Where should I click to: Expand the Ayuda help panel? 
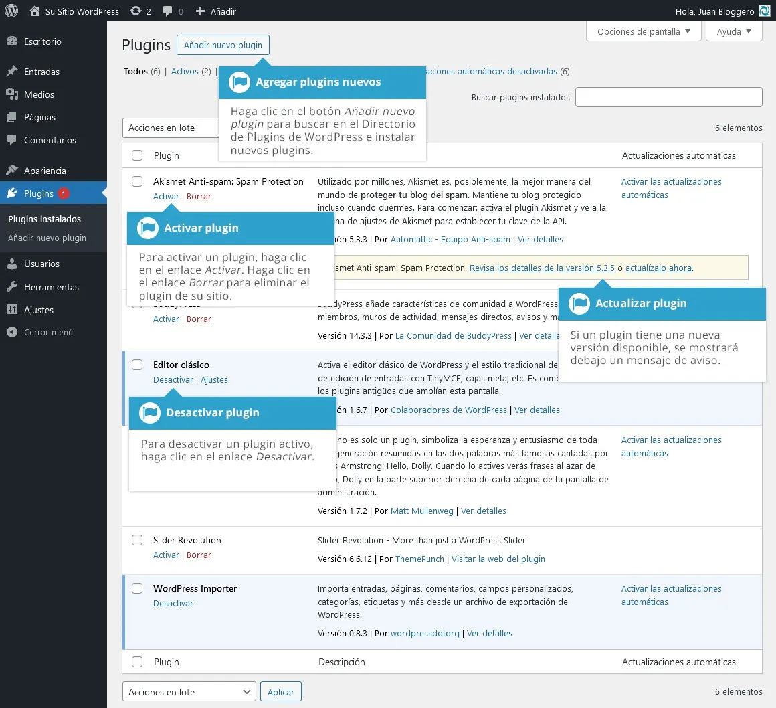click(x=734, y=31)
